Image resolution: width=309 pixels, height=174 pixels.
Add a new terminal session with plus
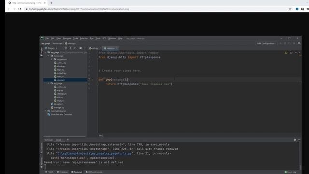(68, 140)
